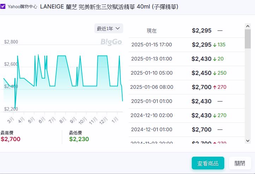Click the 9月 label on chart axis
This screenshot has width=255, height=174.
[73, 120]
